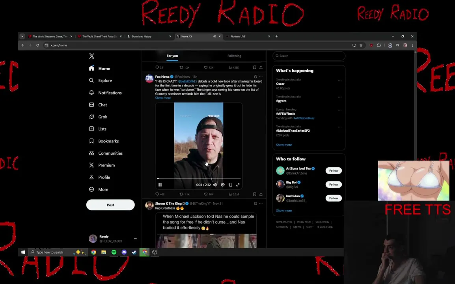The image size is (455, 284).
Task: View Fox News post analytics 2.2M
Action: click(233, 194)
